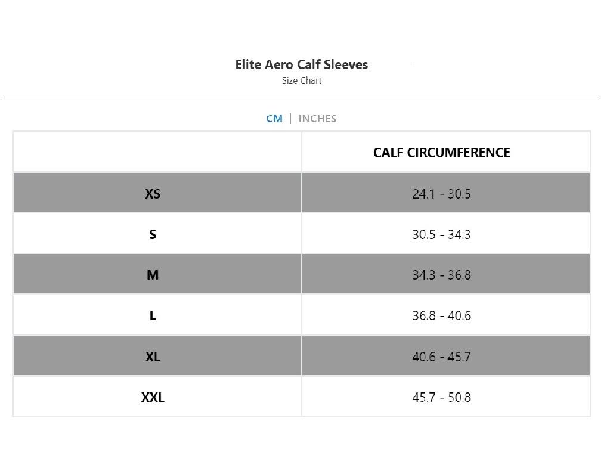The width and height of the screenshot is (604, 474).
Task: Switch to the CM unit tab
Action: point(274,119)
